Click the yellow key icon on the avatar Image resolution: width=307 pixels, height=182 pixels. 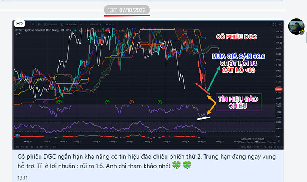(x=301, y=31)
